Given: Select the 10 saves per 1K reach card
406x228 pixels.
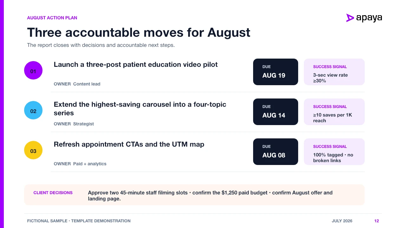Looking at the screenshot, I should (334, 112).
